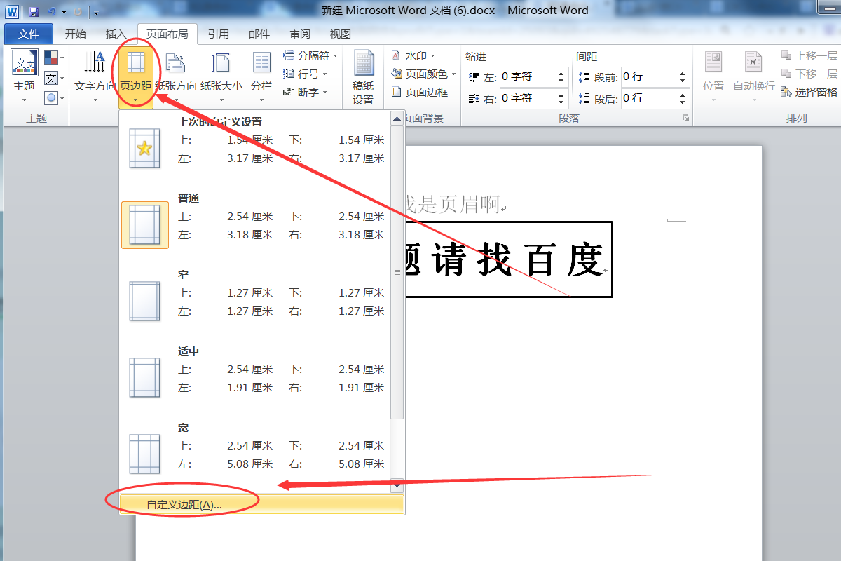Screen dimensions: 841x561
Task: Open the Undo history dropdown arrow
Action: click(63, 12)
